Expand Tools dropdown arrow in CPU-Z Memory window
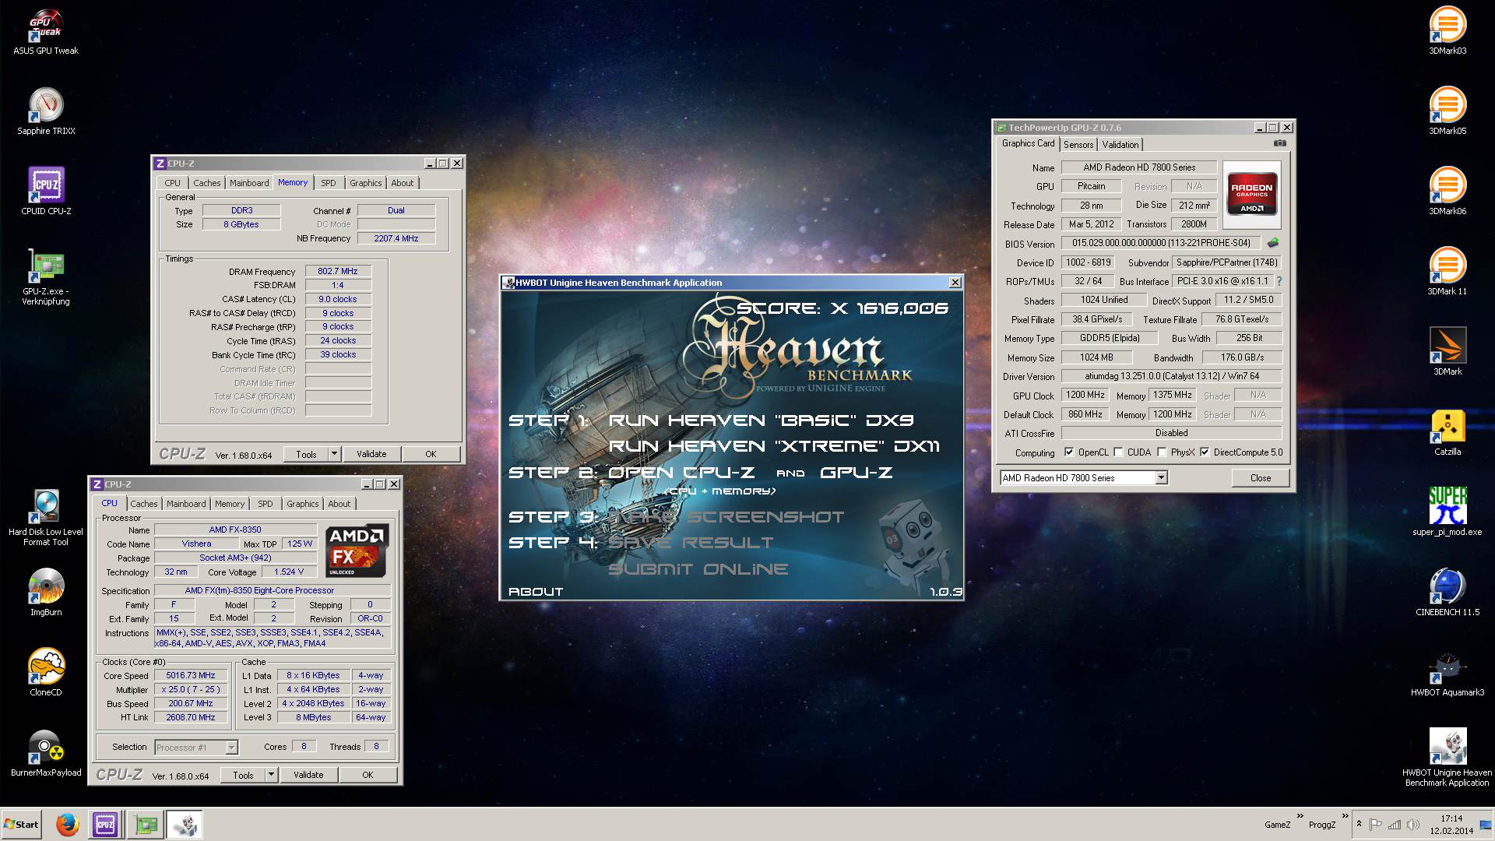 pyautogui.click(x=334, y=454)
